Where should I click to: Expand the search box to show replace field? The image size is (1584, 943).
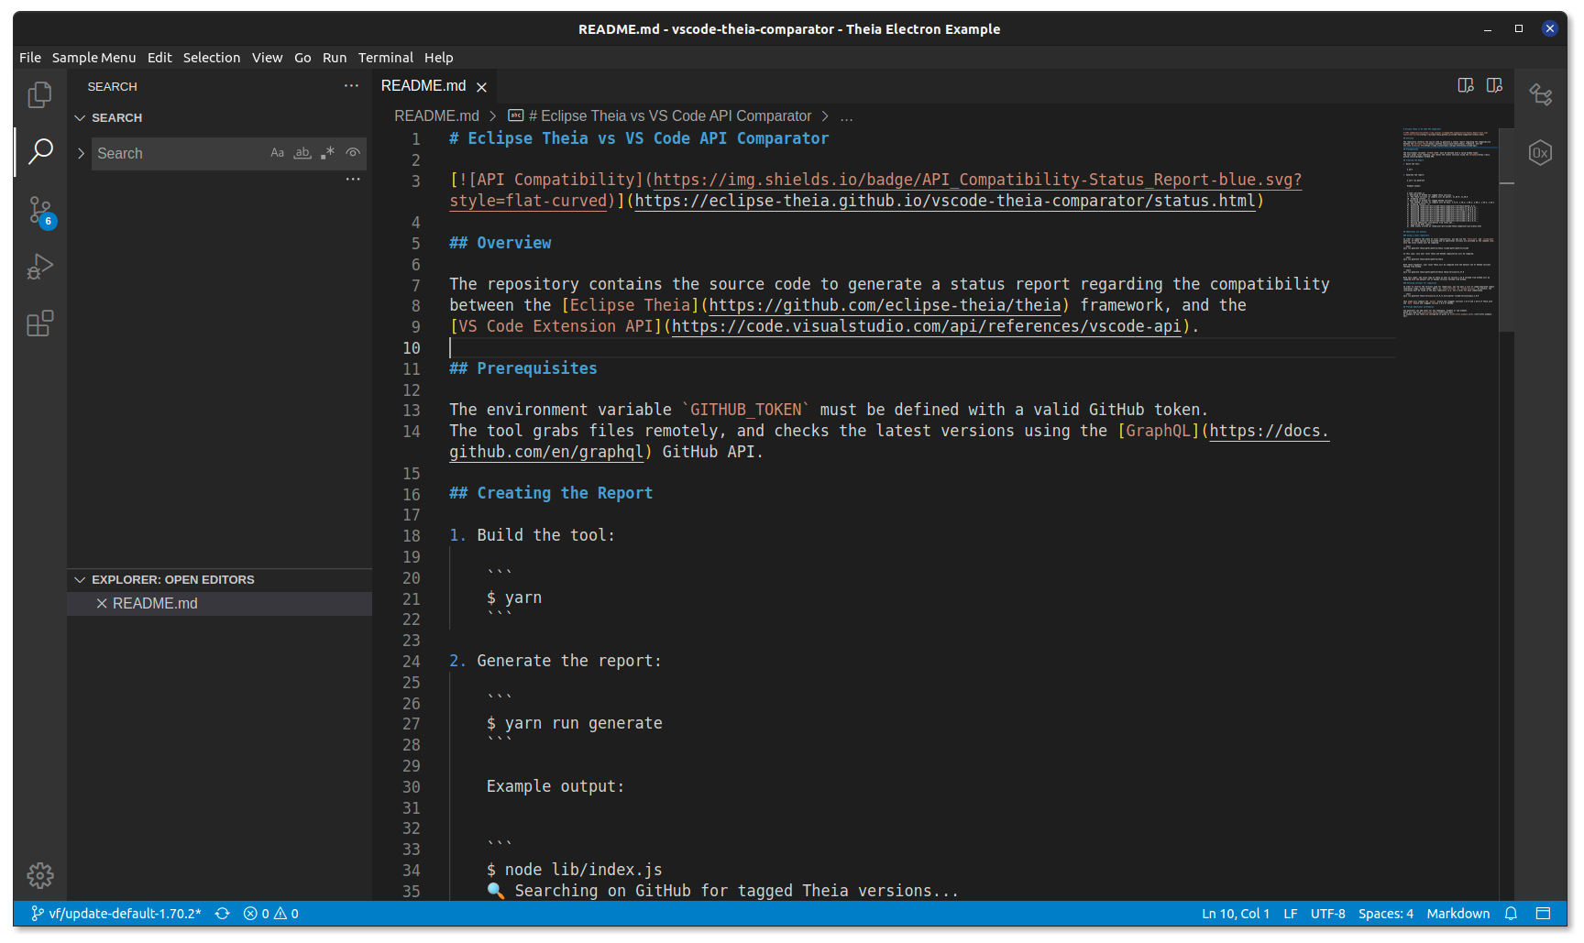point(81,153)
